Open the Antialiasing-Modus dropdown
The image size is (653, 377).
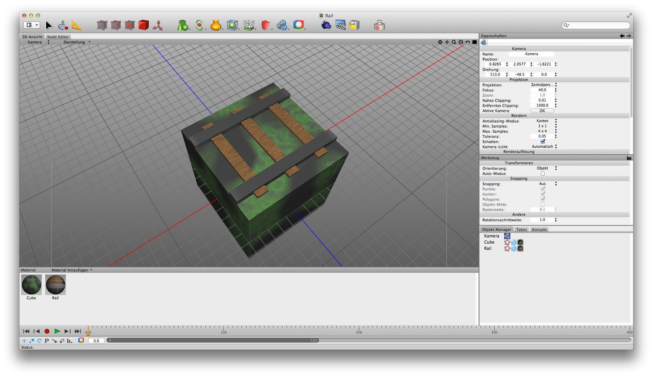click(544, 121)
